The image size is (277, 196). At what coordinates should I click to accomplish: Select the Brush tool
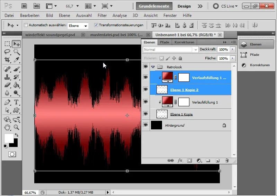[x=16, y=69]
